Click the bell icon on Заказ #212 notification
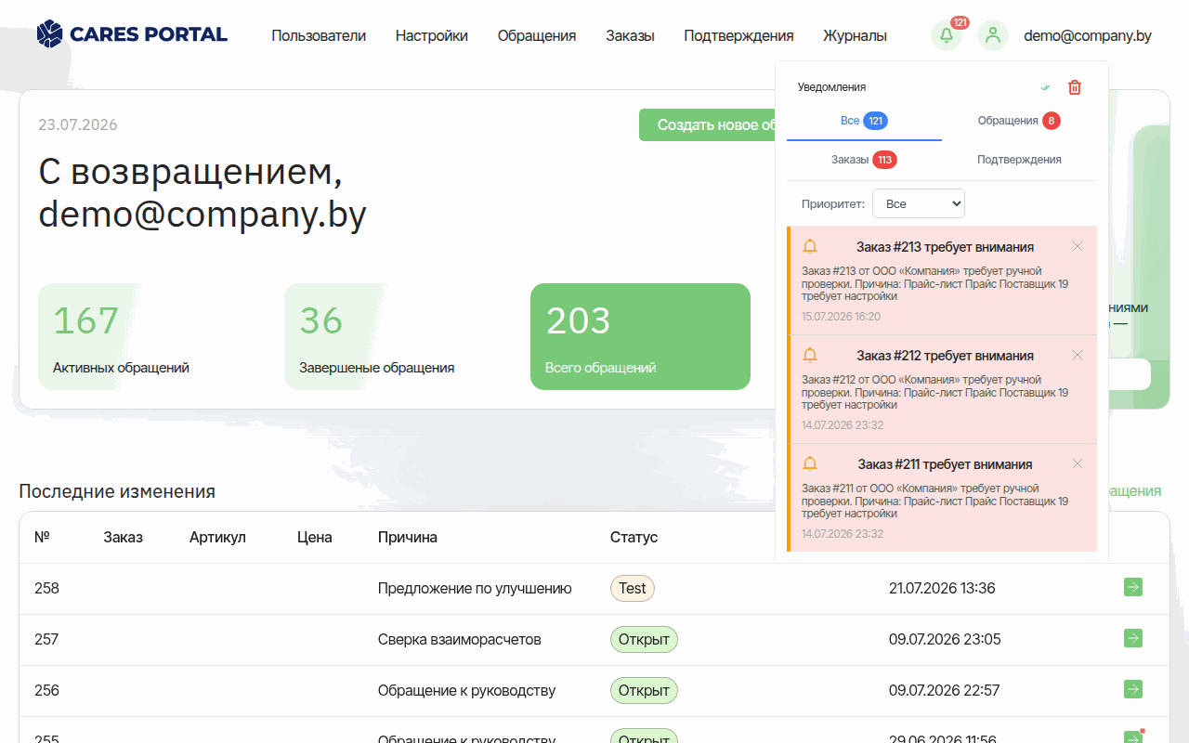 (x=810, y=355)
